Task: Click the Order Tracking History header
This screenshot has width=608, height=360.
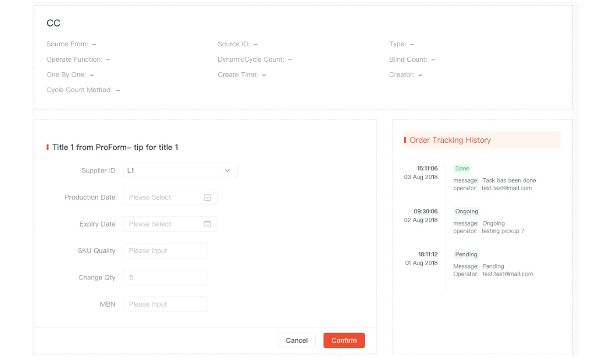Action: pos(450,140)
